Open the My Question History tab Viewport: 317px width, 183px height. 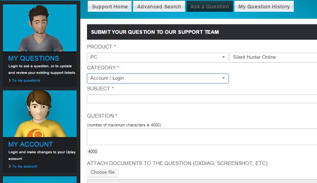tap(264, 7)
